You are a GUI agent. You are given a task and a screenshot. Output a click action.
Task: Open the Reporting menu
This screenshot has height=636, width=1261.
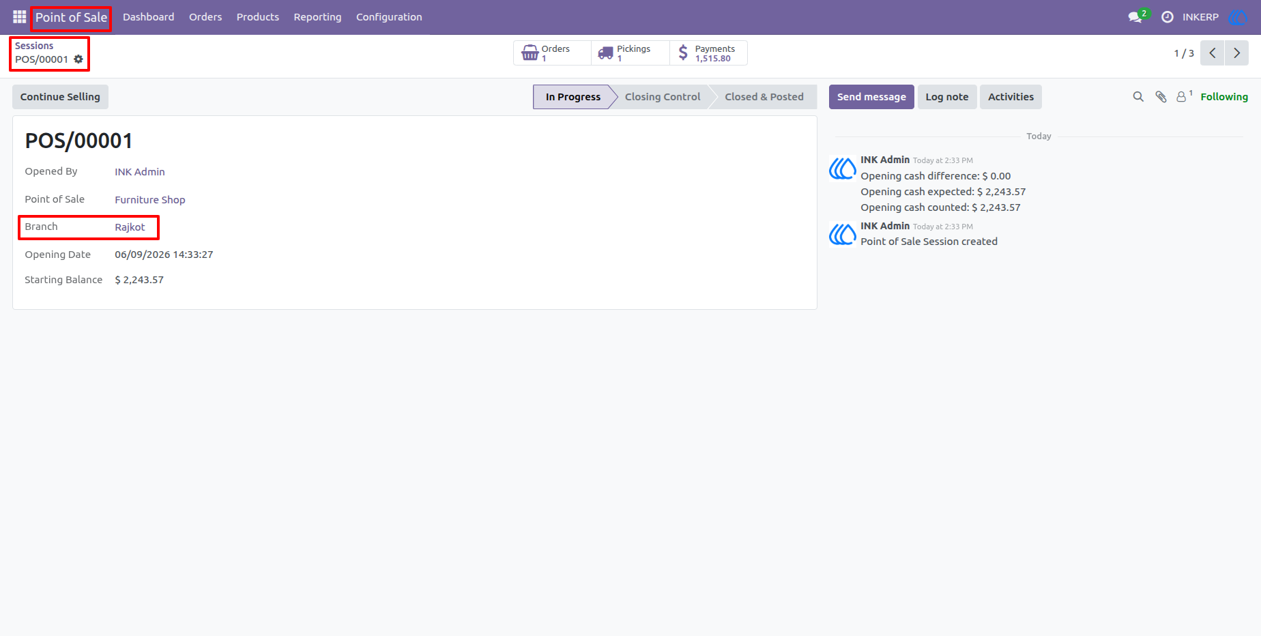317,17
